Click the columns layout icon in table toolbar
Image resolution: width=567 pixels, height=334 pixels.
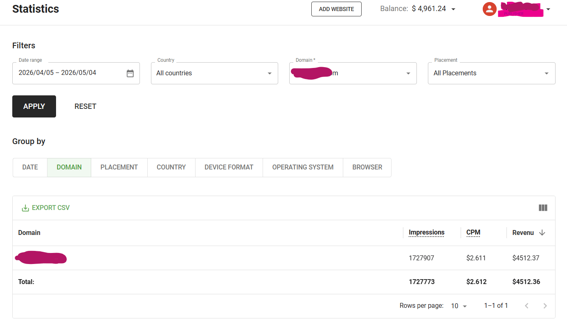(x=543, y=208)
